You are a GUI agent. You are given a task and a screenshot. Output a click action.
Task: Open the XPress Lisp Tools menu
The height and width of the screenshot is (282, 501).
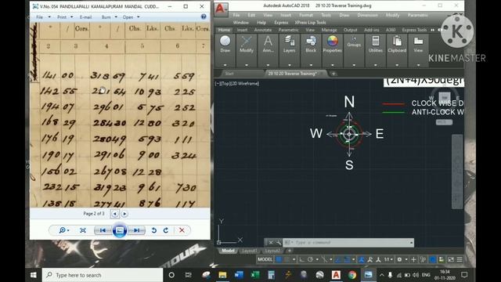coord(310,23)
